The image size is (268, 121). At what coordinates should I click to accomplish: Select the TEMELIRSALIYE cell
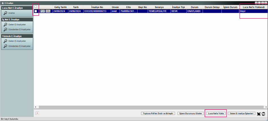159,11
